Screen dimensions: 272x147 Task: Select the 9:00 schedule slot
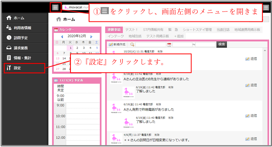(83, 108)
